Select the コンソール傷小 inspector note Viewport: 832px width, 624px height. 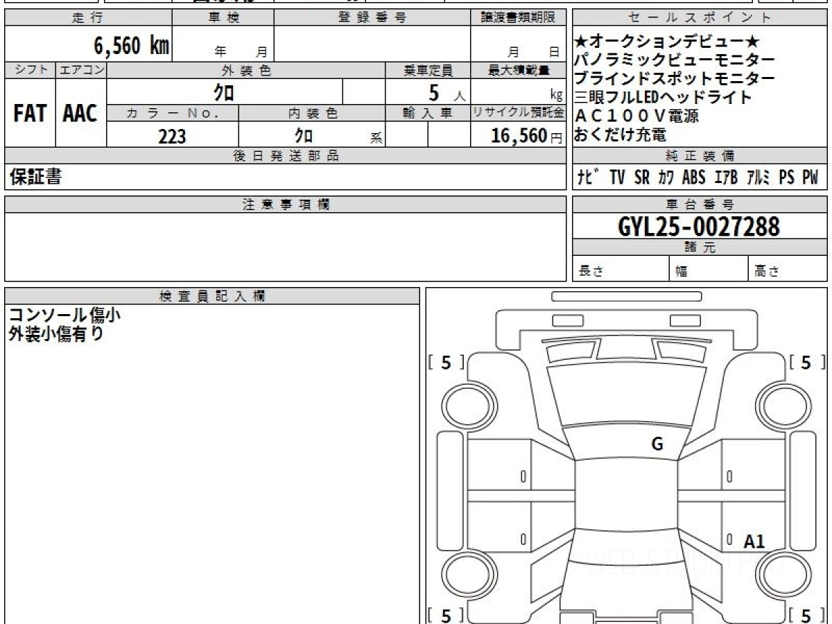(x=64, y=315)
